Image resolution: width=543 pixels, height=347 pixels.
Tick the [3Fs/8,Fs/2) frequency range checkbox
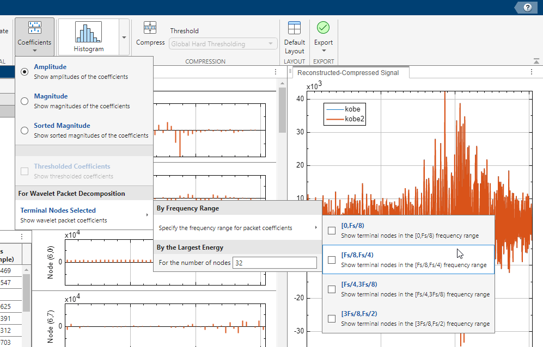[332, 319]
